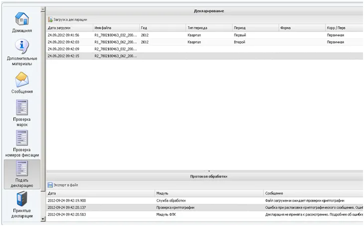The width and height of the screenshot is (364, 226).
Task: Click the Модуль column header
Action: click(x=209, y=193)
